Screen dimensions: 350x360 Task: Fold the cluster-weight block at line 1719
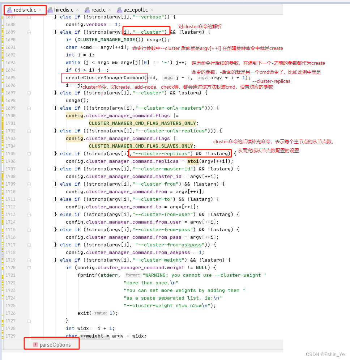pyautogui.click(x=29, y=261)
